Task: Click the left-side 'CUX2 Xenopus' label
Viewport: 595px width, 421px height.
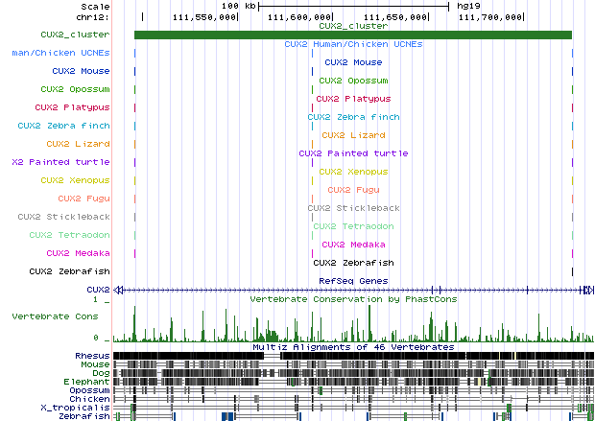Action: point(75,180)
